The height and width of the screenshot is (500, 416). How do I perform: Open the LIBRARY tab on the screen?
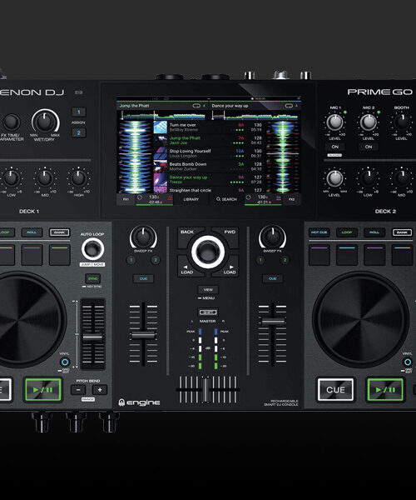coord(191,199)
